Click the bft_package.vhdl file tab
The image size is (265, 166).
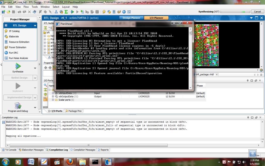pos(205,74)
